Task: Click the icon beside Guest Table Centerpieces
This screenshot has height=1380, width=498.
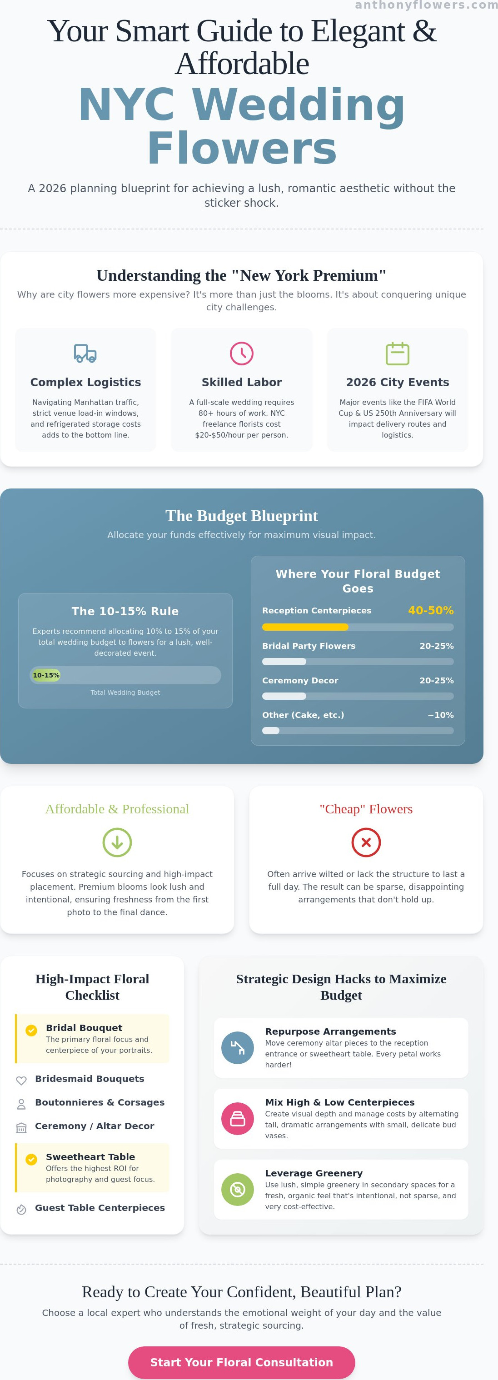Action: pos(21,1210)
